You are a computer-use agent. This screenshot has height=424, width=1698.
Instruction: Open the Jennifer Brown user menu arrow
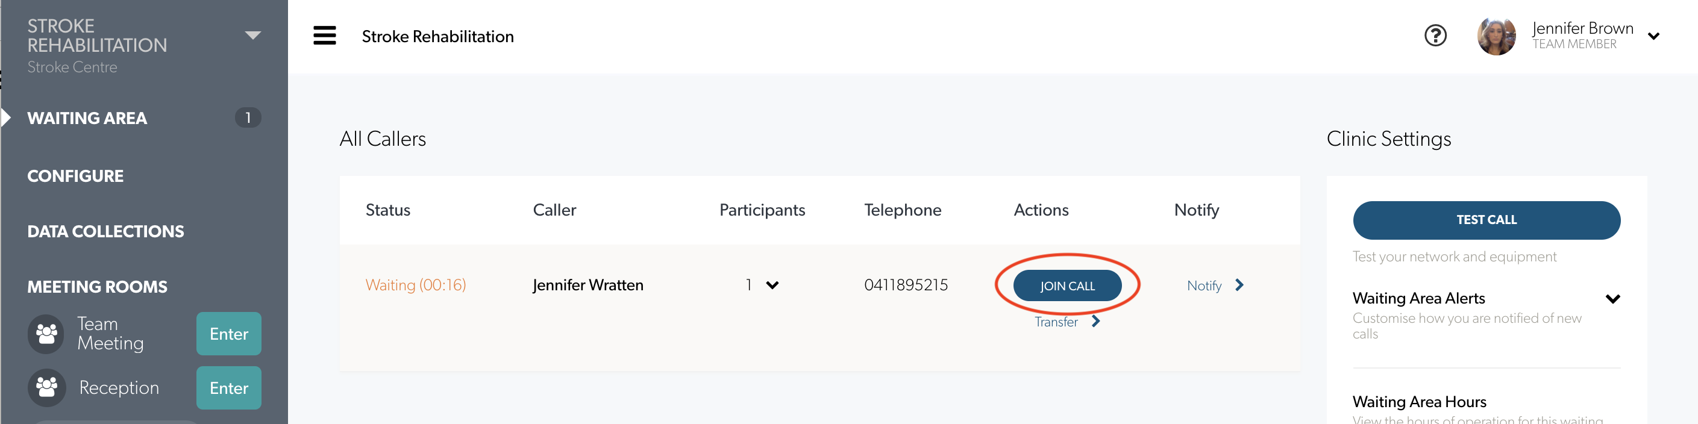click(x=1653, y=36)
